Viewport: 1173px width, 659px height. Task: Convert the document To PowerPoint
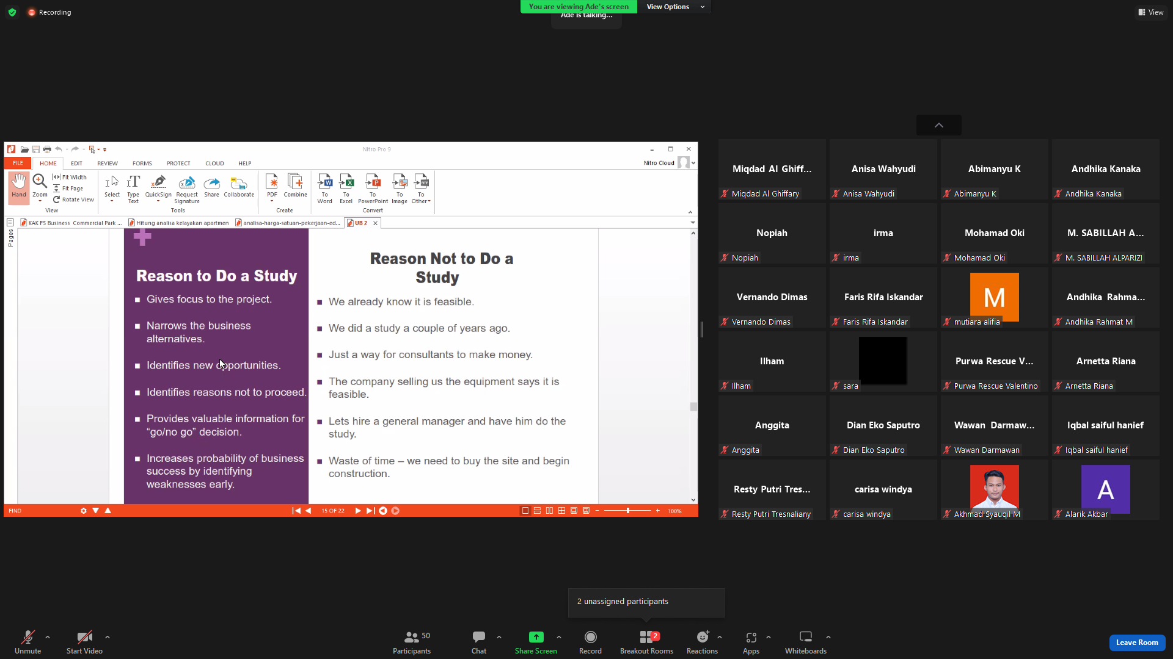pos(373,189)
